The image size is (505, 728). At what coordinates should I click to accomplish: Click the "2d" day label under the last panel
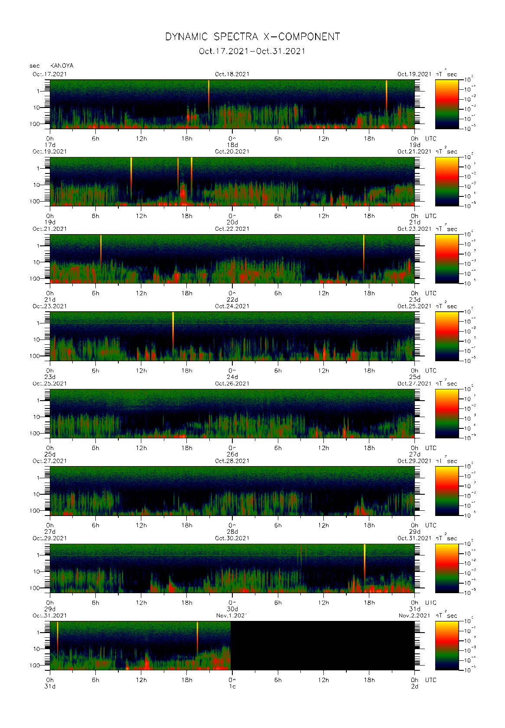point(415,687)
